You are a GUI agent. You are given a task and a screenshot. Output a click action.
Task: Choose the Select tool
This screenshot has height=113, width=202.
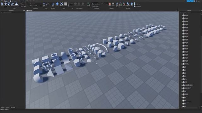tap(2, 4)
